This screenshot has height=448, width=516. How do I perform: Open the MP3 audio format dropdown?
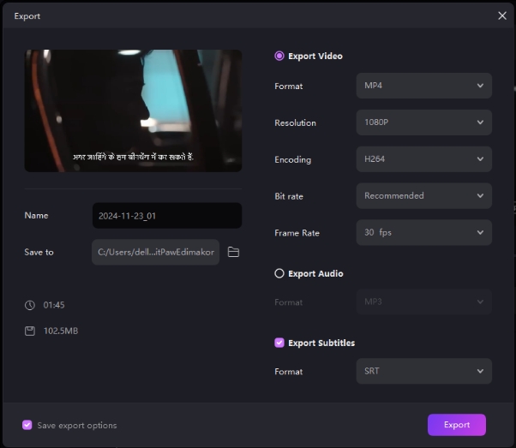tap(423, 302)
